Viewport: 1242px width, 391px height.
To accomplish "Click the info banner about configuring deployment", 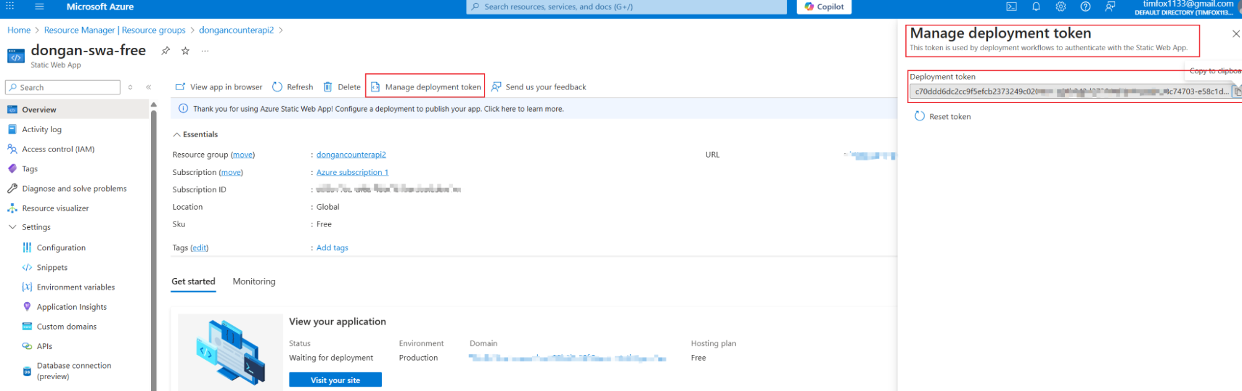I will (x=534, y=109).
